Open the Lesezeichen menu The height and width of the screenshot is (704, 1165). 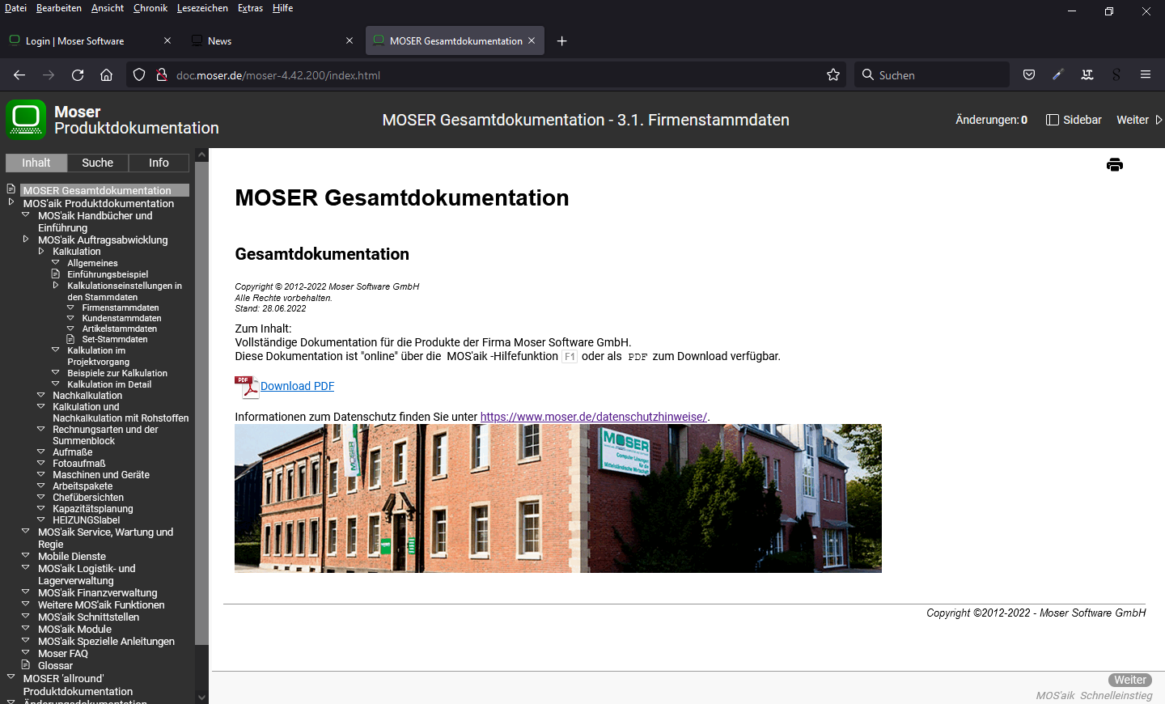point(202,8)
